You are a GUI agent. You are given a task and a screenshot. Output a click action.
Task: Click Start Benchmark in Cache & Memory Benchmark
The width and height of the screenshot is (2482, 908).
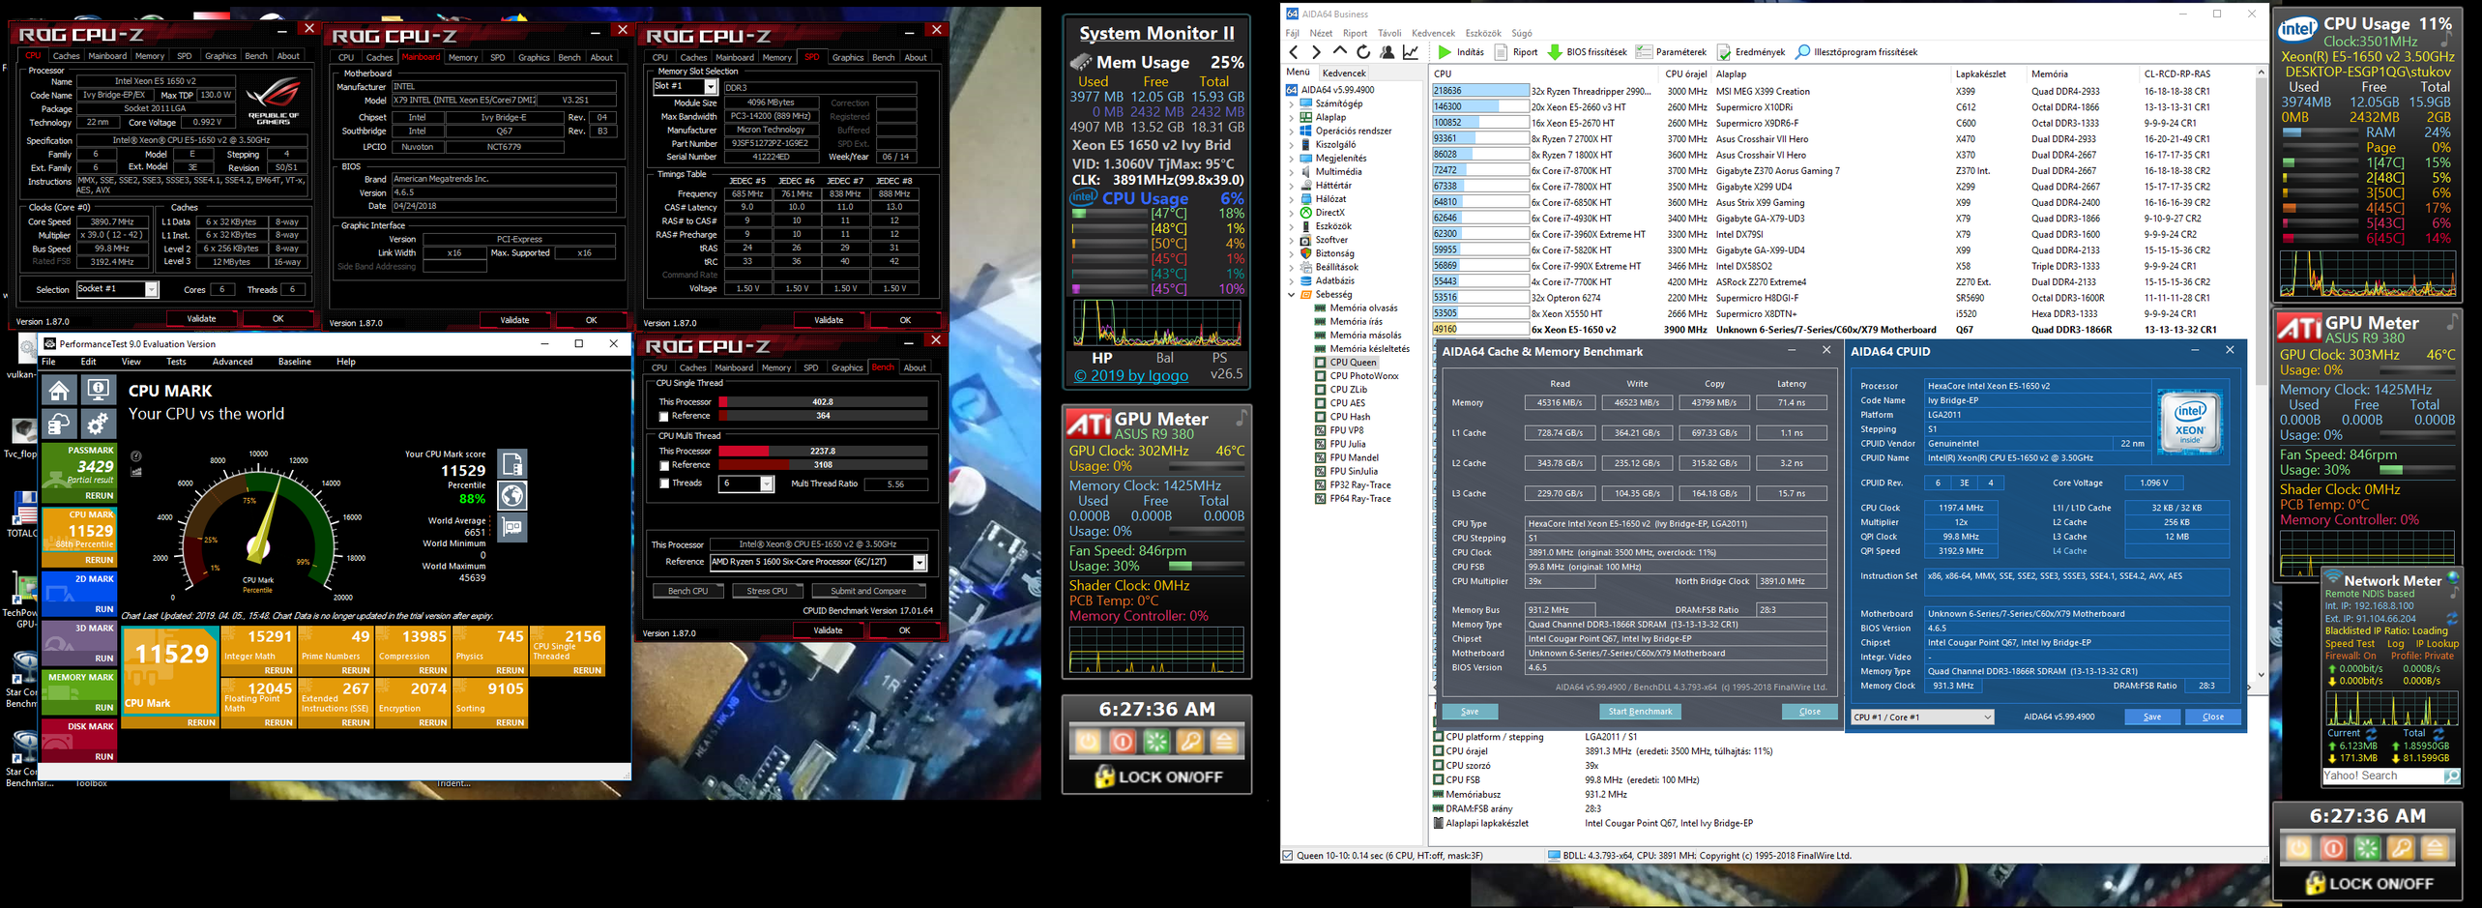point(1639,712)
